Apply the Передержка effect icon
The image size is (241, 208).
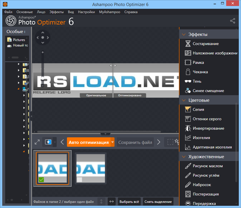[x=188, y=203]
